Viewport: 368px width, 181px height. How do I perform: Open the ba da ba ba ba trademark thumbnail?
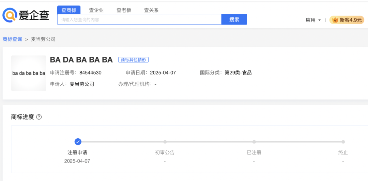[29, 73]
